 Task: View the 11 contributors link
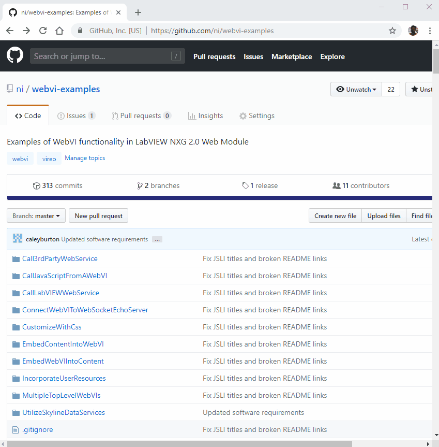click(361, 185)
